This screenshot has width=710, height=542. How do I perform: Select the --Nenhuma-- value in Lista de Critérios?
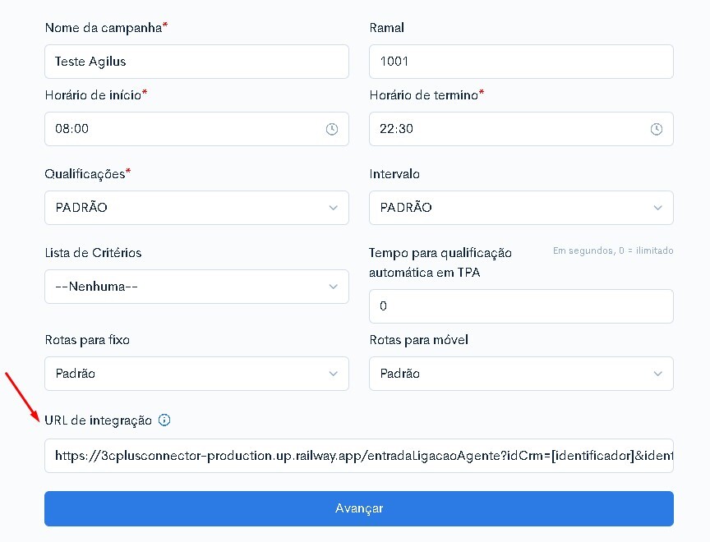click(x=96, y=287)
